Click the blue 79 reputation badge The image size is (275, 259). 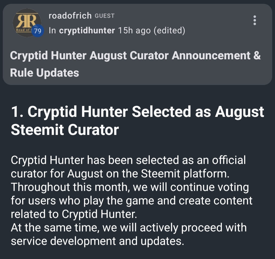click(x=38, y=31)
